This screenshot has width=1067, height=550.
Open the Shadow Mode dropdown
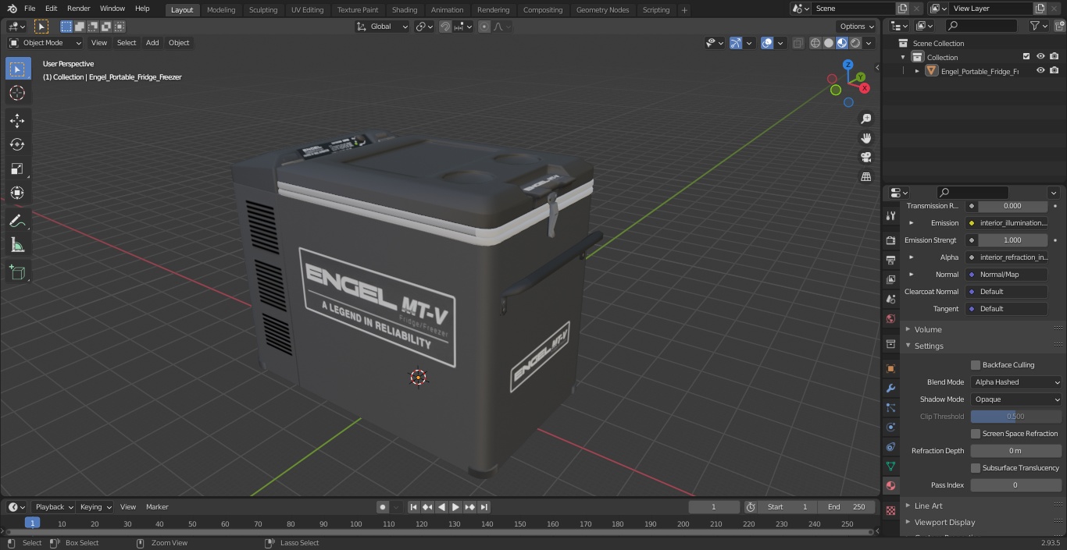1016,399
